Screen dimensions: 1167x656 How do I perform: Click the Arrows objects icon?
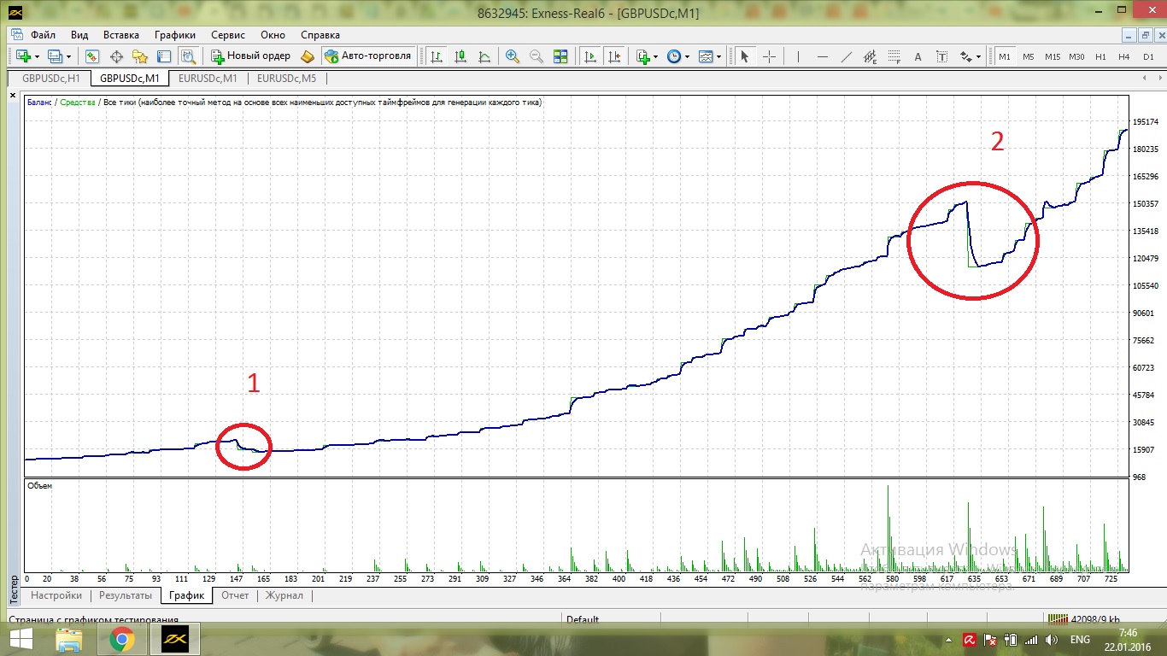click(x=966, y=56)
